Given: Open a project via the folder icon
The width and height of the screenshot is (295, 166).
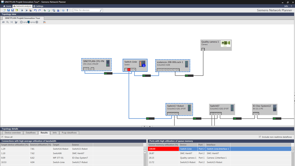Looking at the screenshot, I should (x=17, y=10).
